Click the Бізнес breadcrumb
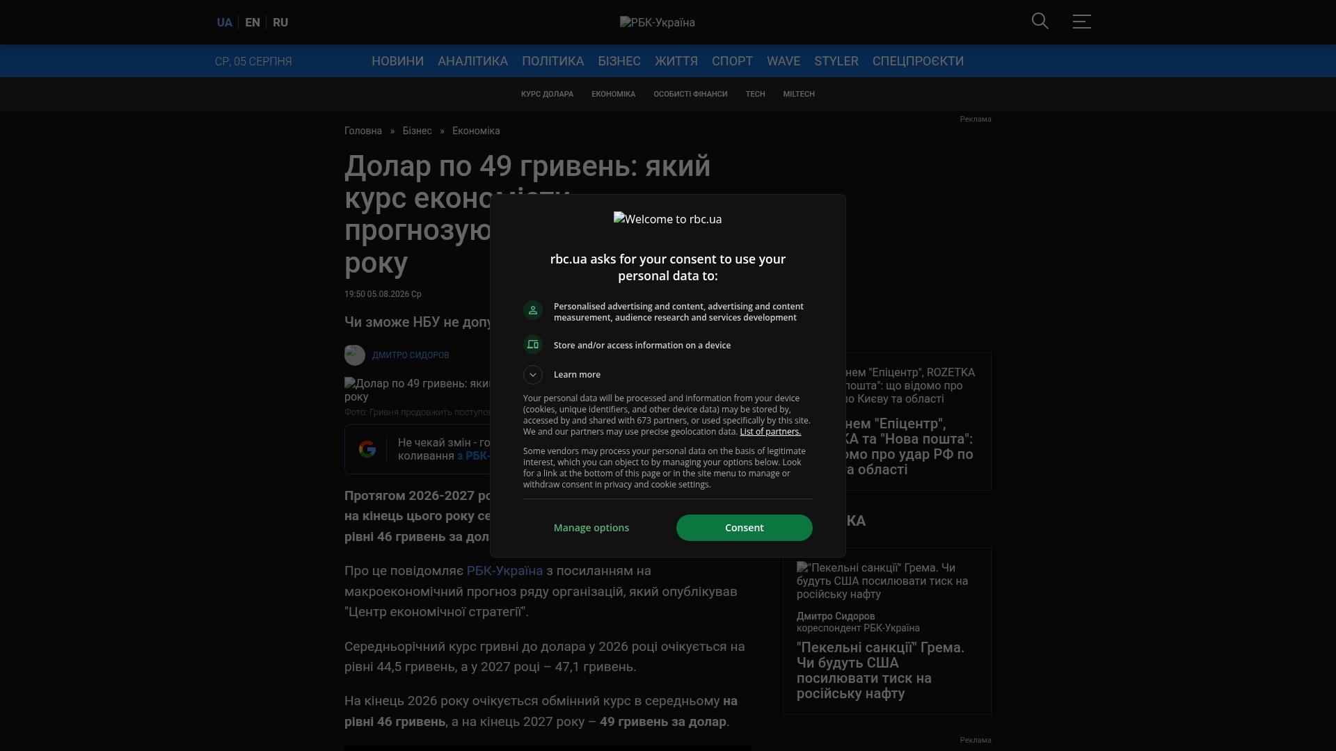 (417, 131)
